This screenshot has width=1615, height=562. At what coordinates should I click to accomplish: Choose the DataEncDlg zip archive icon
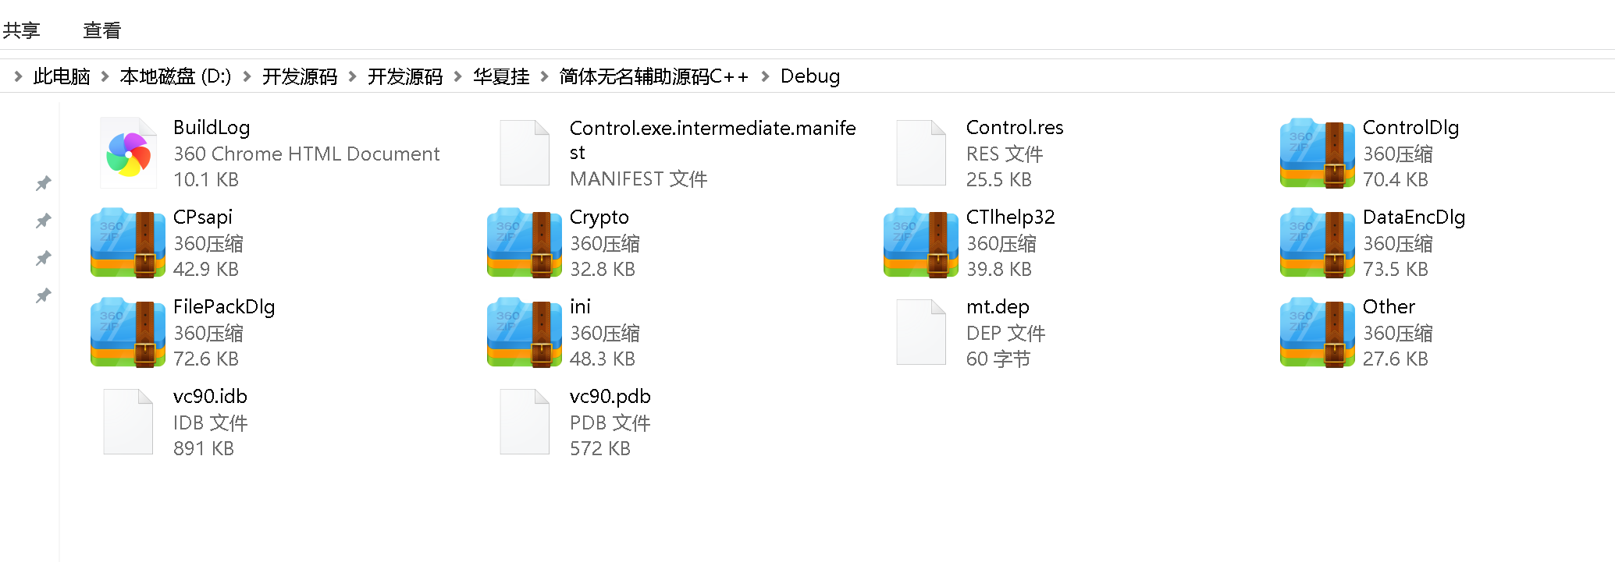click(x=1317, y=242)
